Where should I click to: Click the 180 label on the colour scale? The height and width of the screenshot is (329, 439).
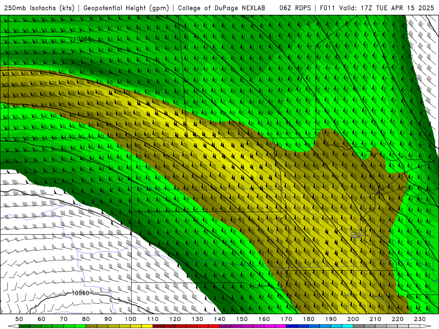click(x=308, y=319)
